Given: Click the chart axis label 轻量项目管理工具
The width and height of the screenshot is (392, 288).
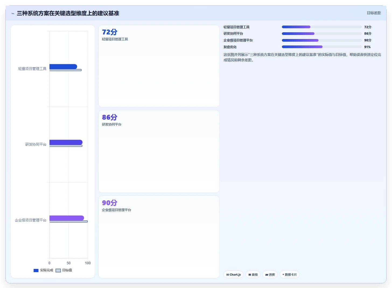Looking at the screenshot, I should 32,69.
